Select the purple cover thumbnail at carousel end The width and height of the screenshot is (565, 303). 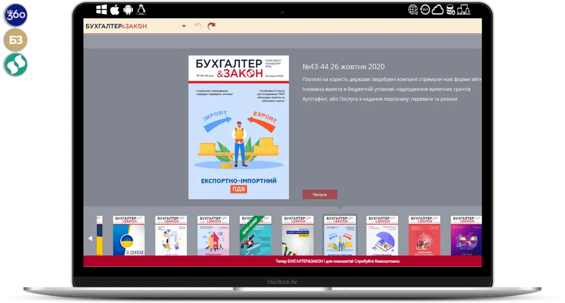466,236
